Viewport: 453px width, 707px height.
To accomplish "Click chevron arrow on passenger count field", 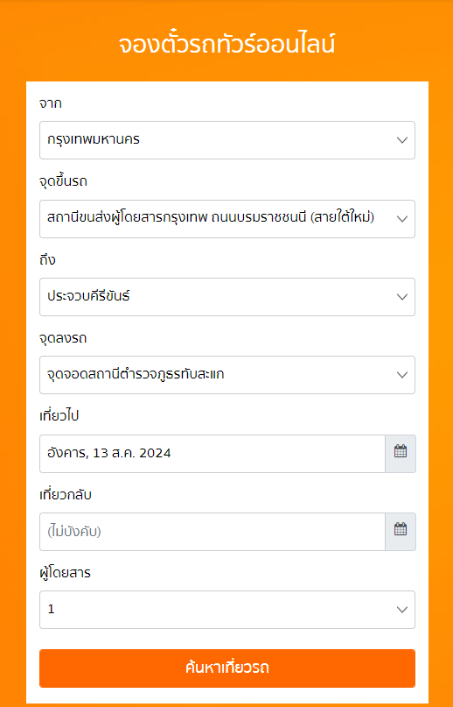I will pos(402,610).
